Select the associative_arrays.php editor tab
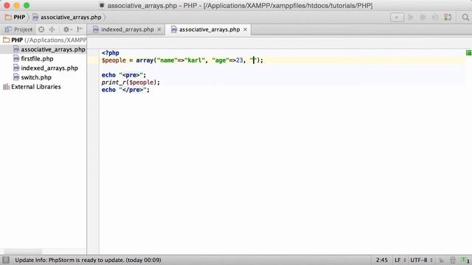This screenshot has height=265, width=472. (209, 29)
